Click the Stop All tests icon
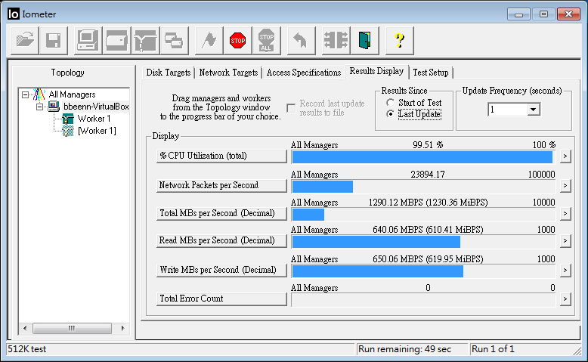The height and width of the screenshot is (362, 588). tap(266, 40)
